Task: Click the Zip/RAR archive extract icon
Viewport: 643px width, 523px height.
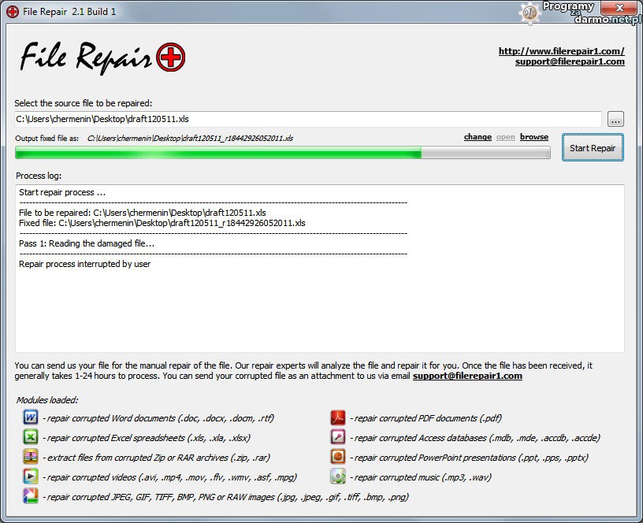Action: click(x=30, y=457)
